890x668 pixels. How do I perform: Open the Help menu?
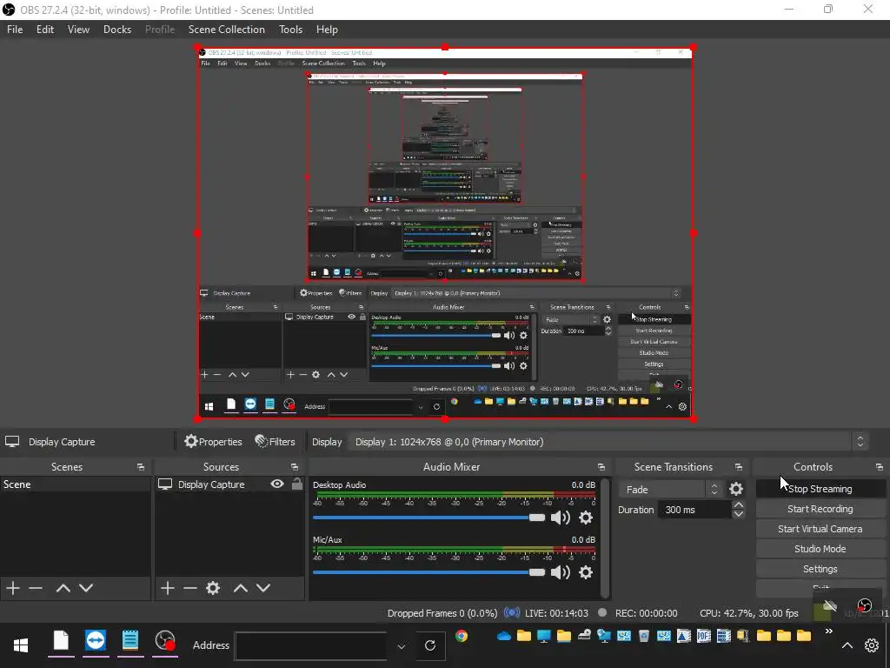coord(327,30)
